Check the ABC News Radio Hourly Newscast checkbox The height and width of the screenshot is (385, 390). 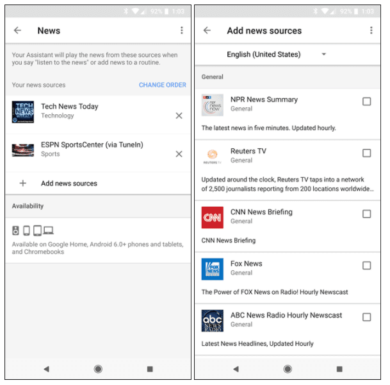[366, 317]
